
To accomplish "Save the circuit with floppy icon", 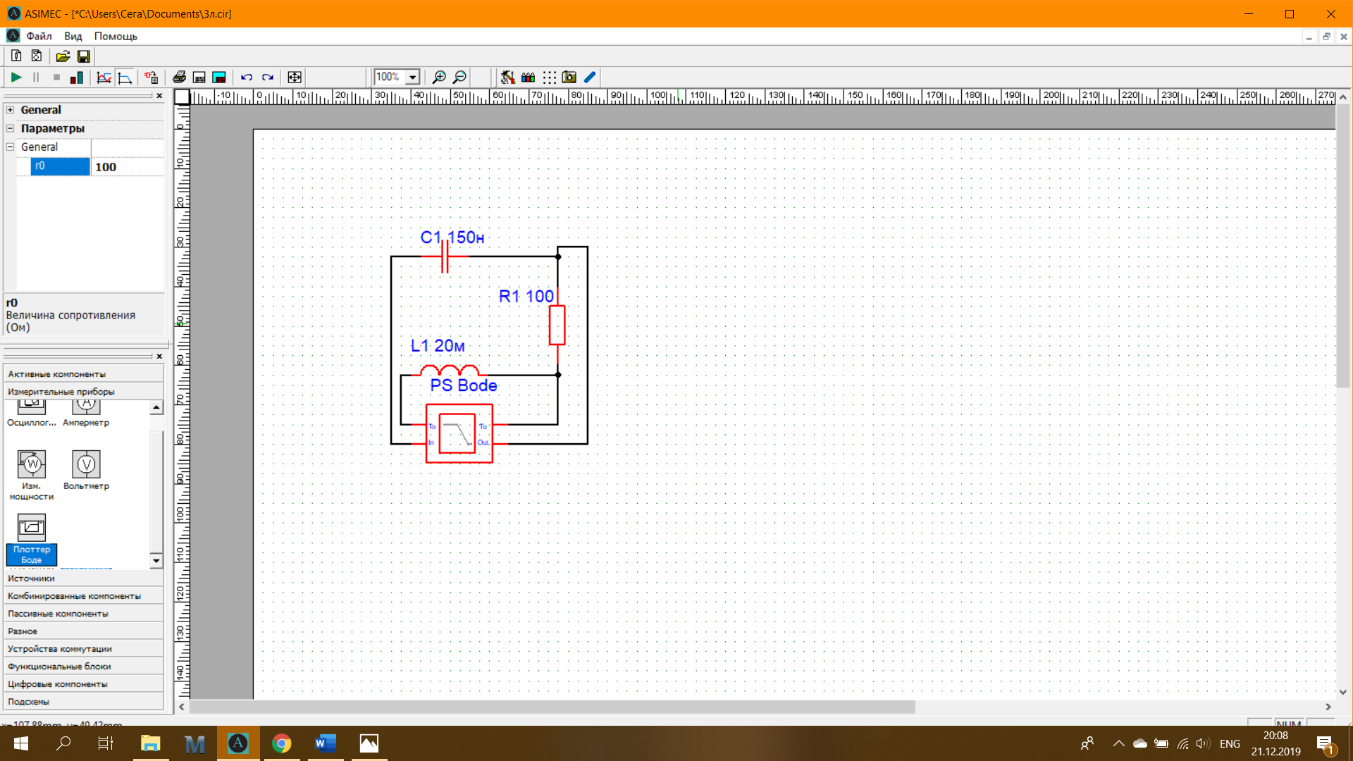I will coord(84,56).
